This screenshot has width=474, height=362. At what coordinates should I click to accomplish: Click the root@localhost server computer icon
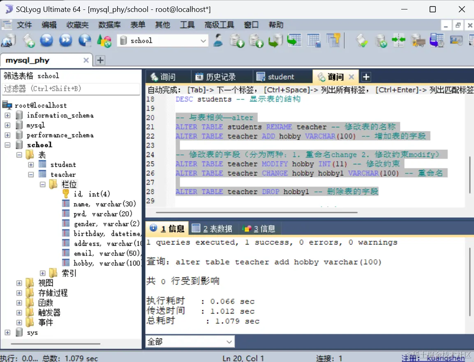pos(7,105)
